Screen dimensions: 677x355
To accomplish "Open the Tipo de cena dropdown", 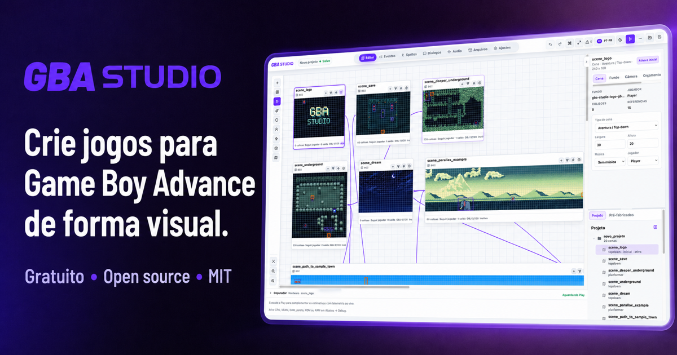I will (x=627, y=127).
